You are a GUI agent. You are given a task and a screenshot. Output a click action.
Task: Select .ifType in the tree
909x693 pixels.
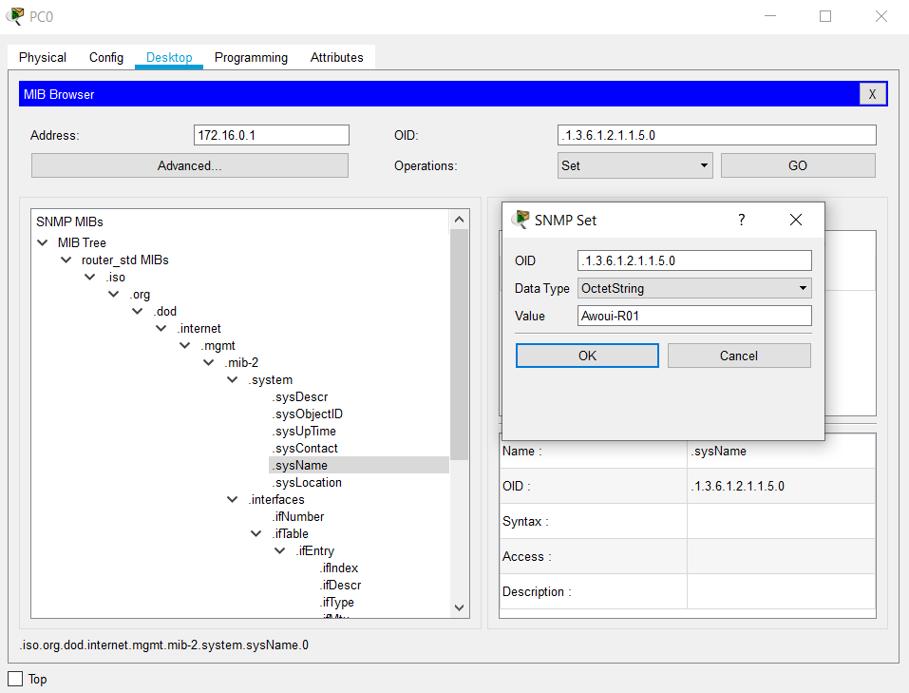337,603
